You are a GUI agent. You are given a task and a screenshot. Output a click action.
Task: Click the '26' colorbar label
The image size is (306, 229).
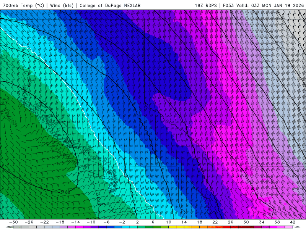231,222
